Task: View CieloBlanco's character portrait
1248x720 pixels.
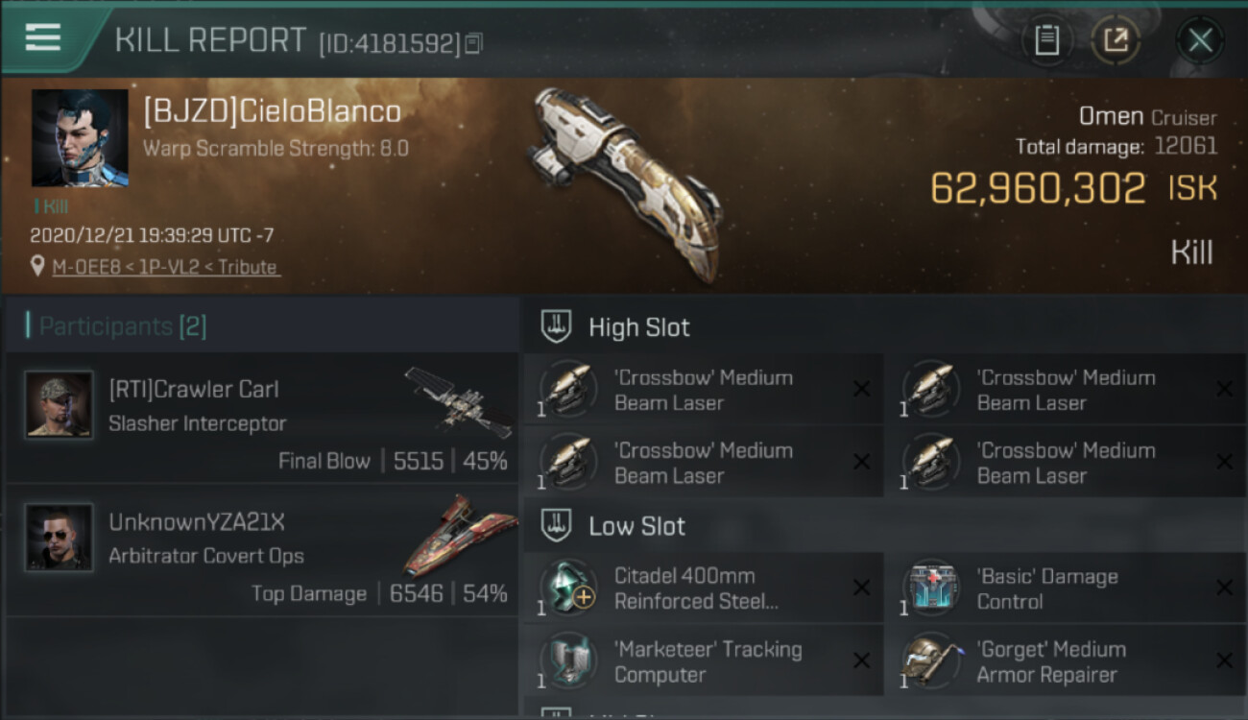Action: tap(80, 138)
